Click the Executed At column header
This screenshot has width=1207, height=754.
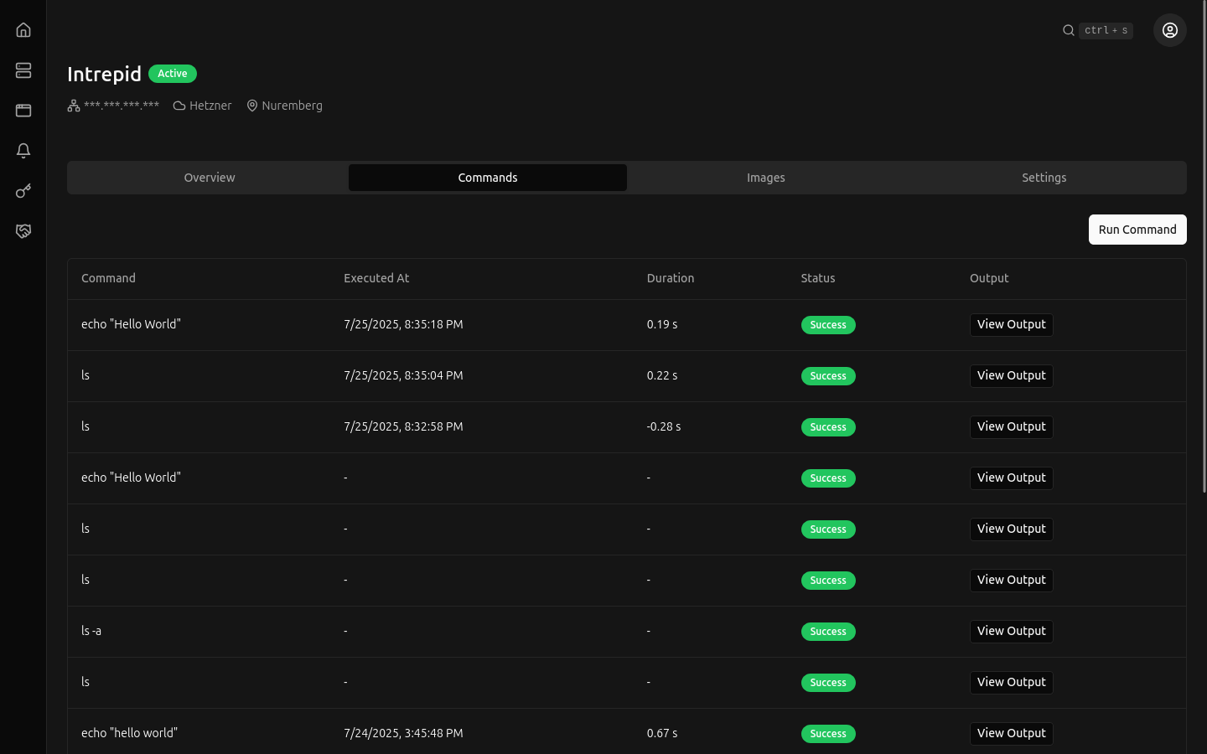(x=376, y=278)
